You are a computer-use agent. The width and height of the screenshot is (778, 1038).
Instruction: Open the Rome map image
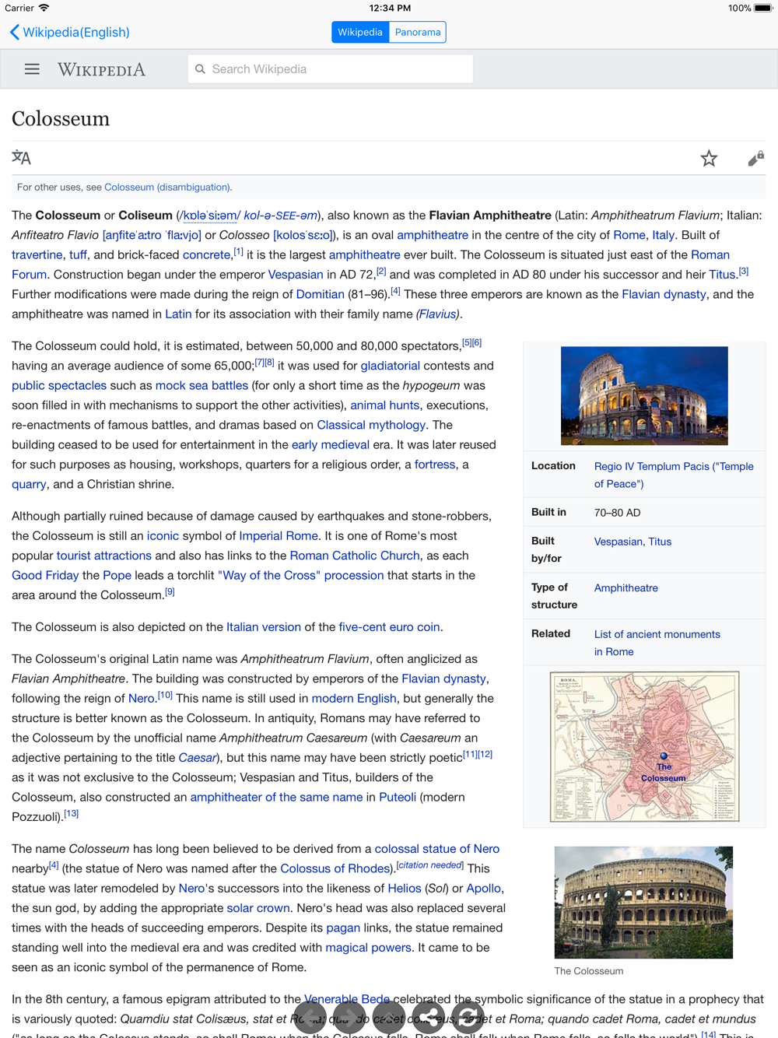pyautogui.click(x=644, y=747)
